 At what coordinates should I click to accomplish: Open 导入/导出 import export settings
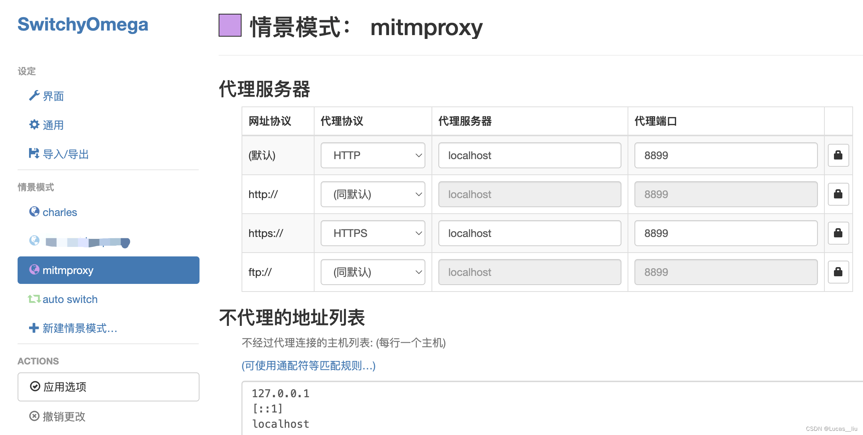(x=34, y=153)
